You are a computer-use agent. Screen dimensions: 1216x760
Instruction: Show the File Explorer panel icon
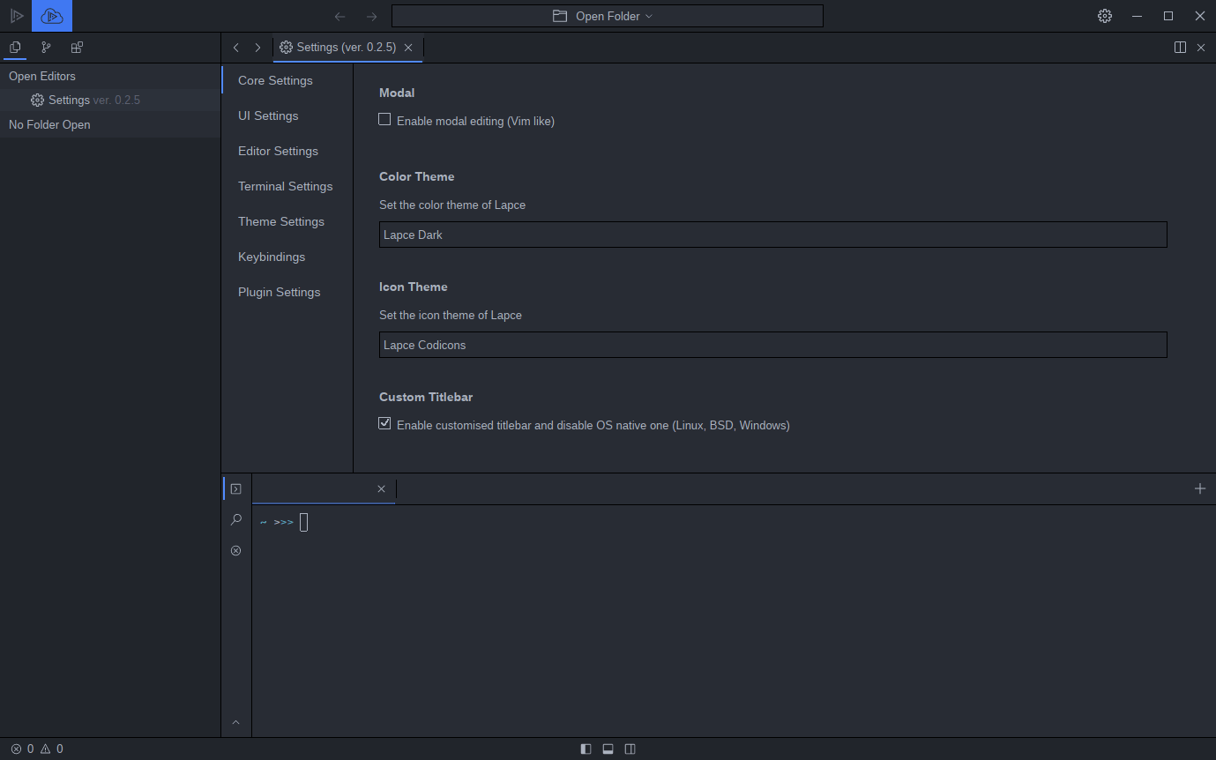15,48
